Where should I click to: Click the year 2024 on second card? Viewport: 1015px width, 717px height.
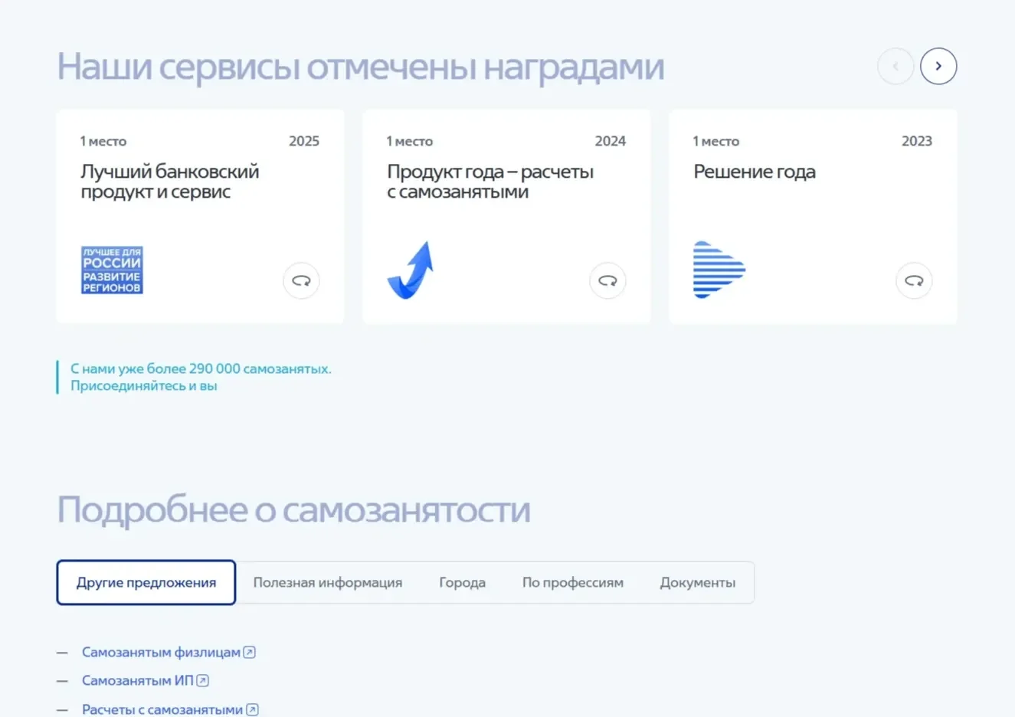coord(611,141)
